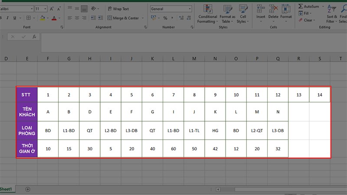347x195 pixels.
Task: Switch to the Sheet1 tab
Action: coord(6,189)
